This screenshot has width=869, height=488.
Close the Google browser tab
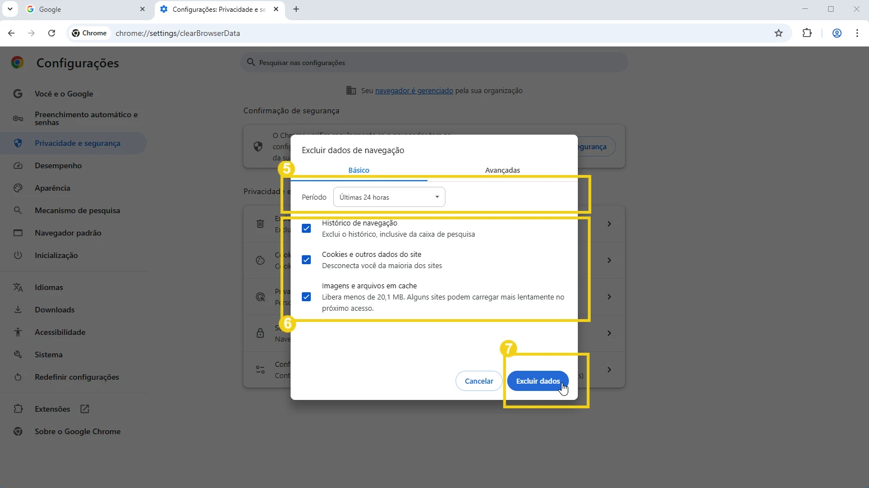(142, 9)
